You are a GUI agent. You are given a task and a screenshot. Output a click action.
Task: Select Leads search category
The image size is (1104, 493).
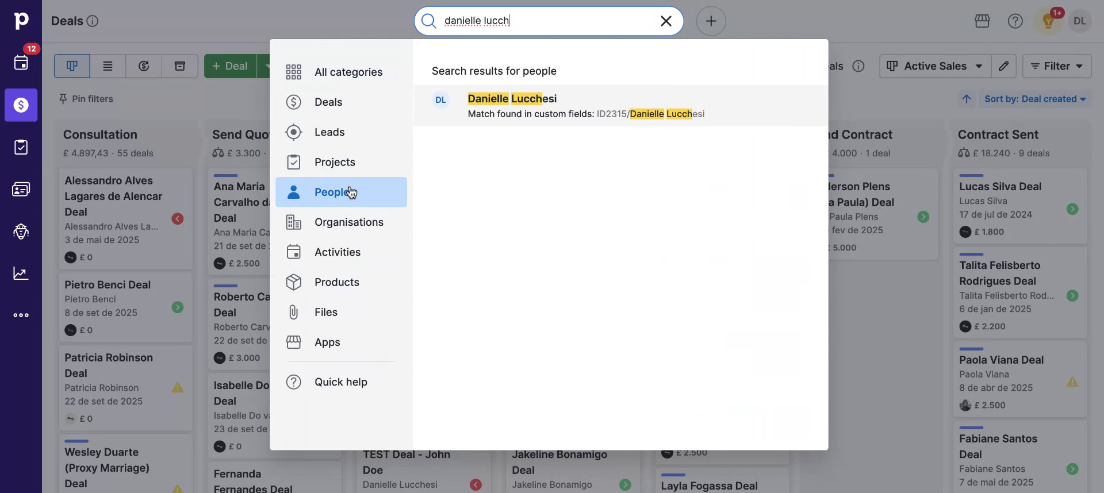pos(341,132)
